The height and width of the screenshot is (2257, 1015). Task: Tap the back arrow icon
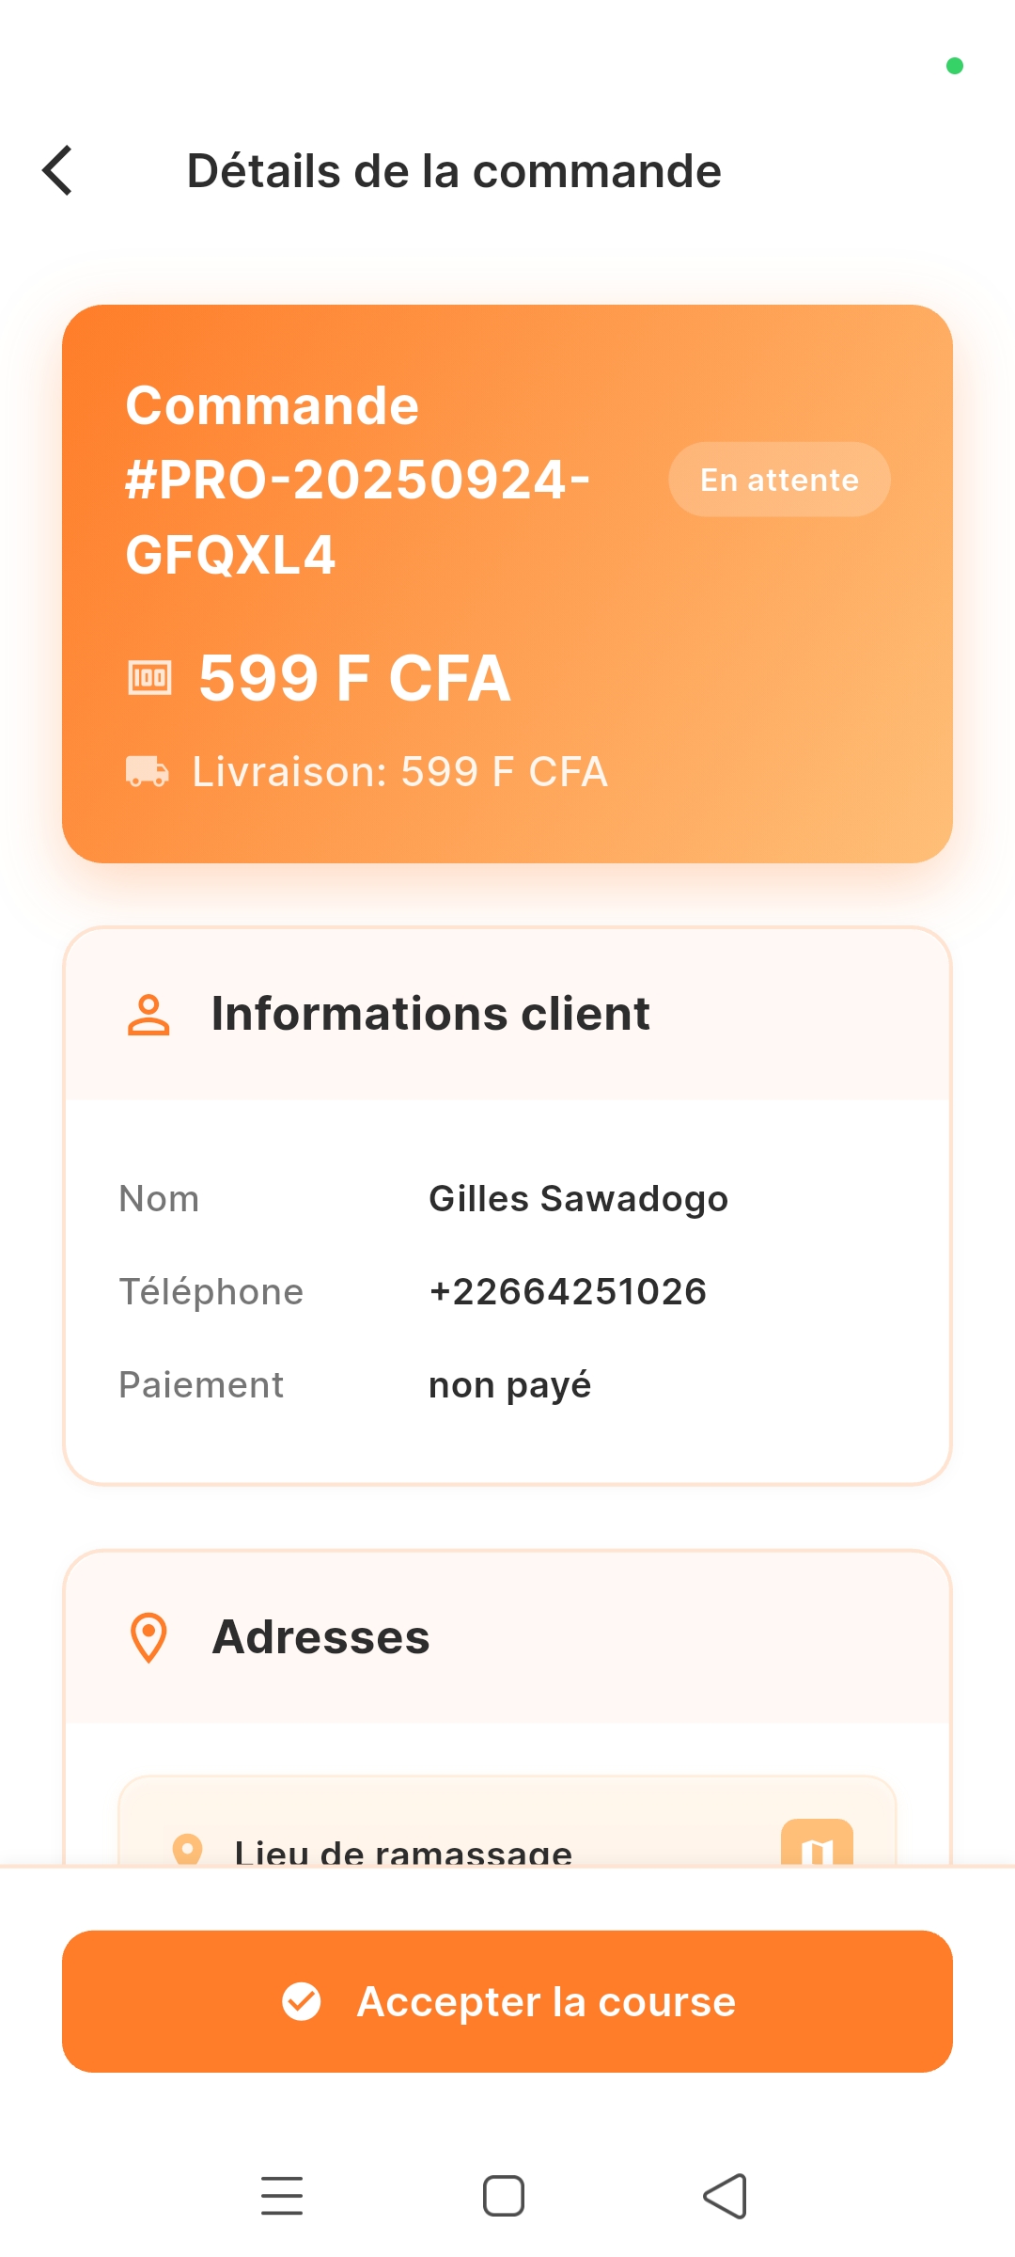click(x=58, y=171)
